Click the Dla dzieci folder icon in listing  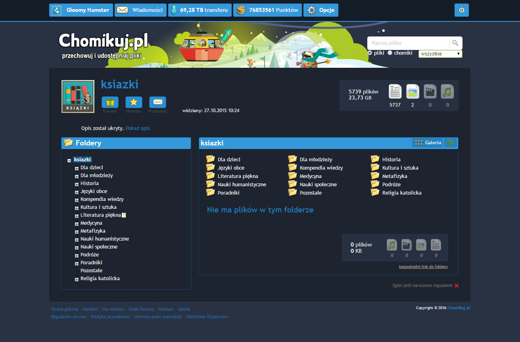coord(210,159)
